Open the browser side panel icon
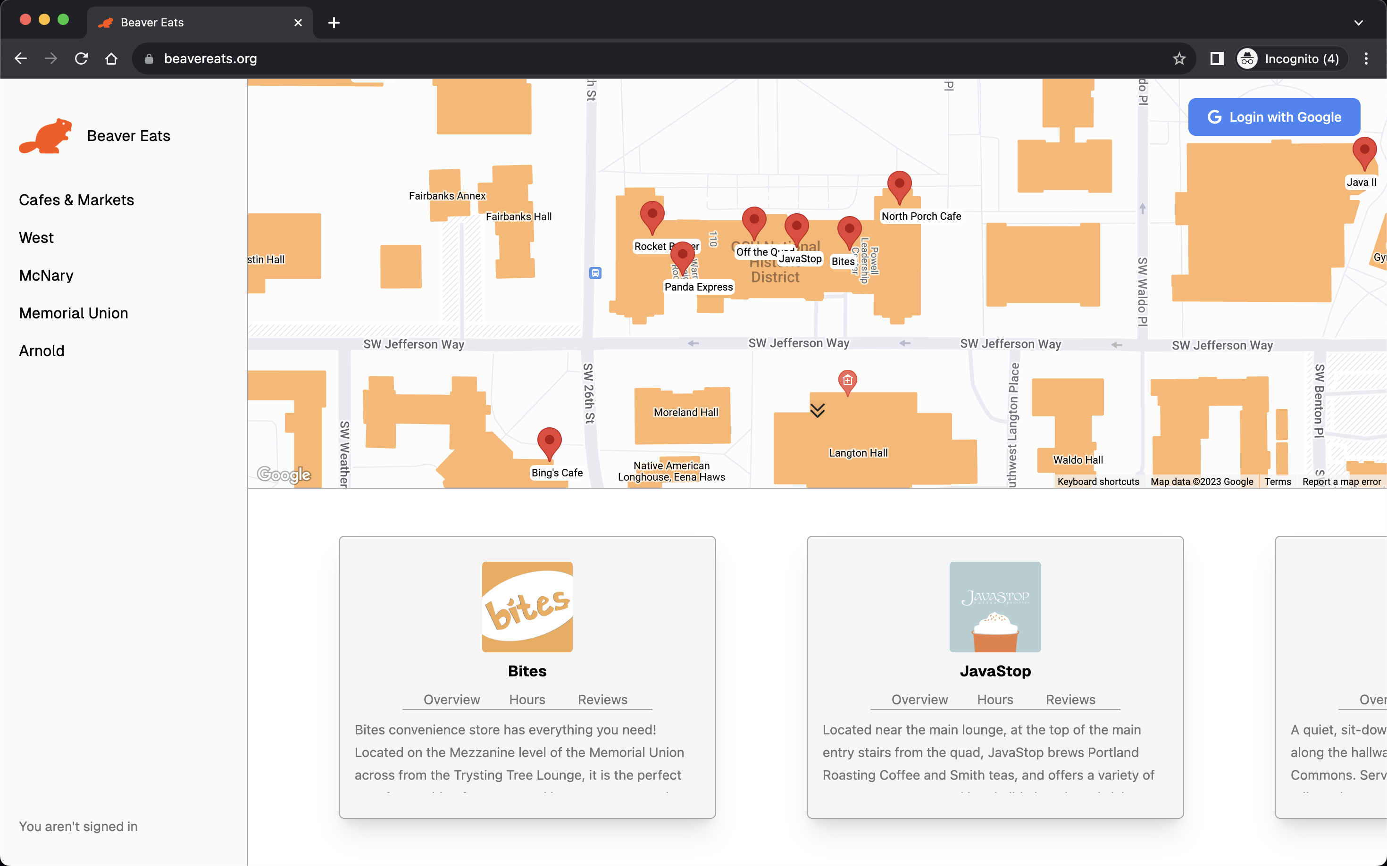Screen dimensions: 1387x866 point(1216,59)
